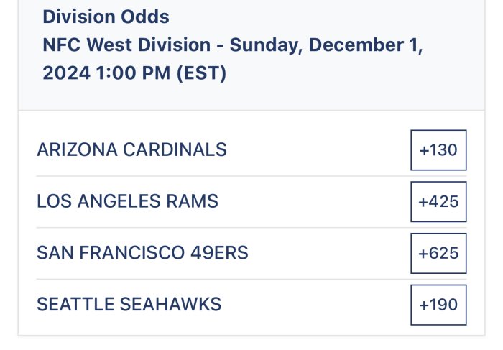The height and width of the screenshot is (350, 503).
Task: Click the word SEAHAWKS in last row
Action: tap(170, 304)
